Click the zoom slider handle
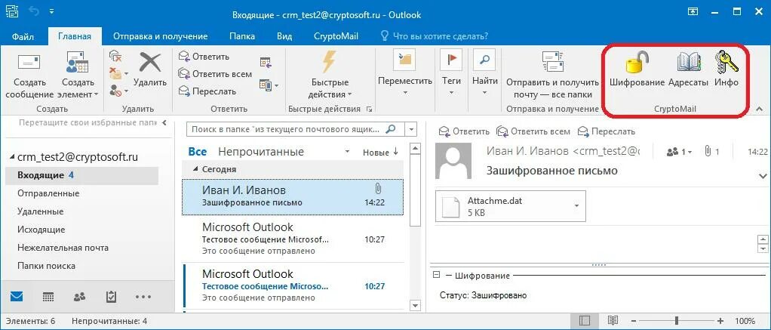Screen dimensions: 771x330 (x=677, y=321)
